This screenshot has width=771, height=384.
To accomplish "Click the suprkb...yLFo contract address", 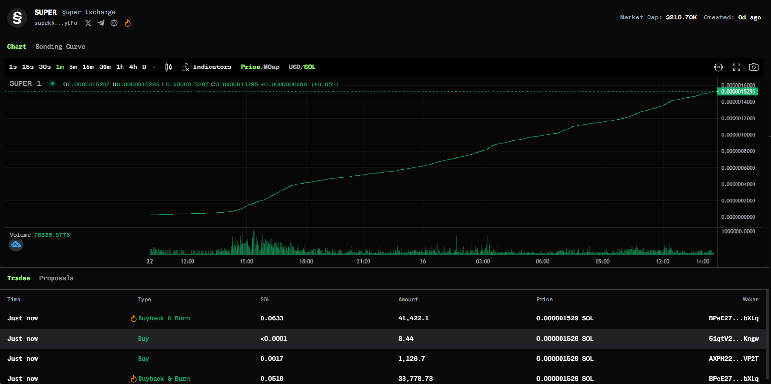I will 56,23.
